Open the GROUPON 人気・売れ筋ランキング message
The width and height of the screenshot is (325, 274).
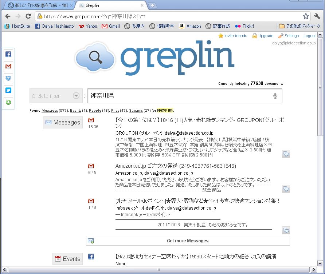(200, 123)
